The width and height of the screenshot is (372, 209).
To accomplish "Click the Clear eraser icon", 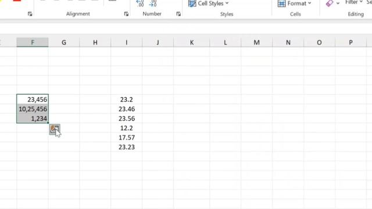I will [330, 3].
